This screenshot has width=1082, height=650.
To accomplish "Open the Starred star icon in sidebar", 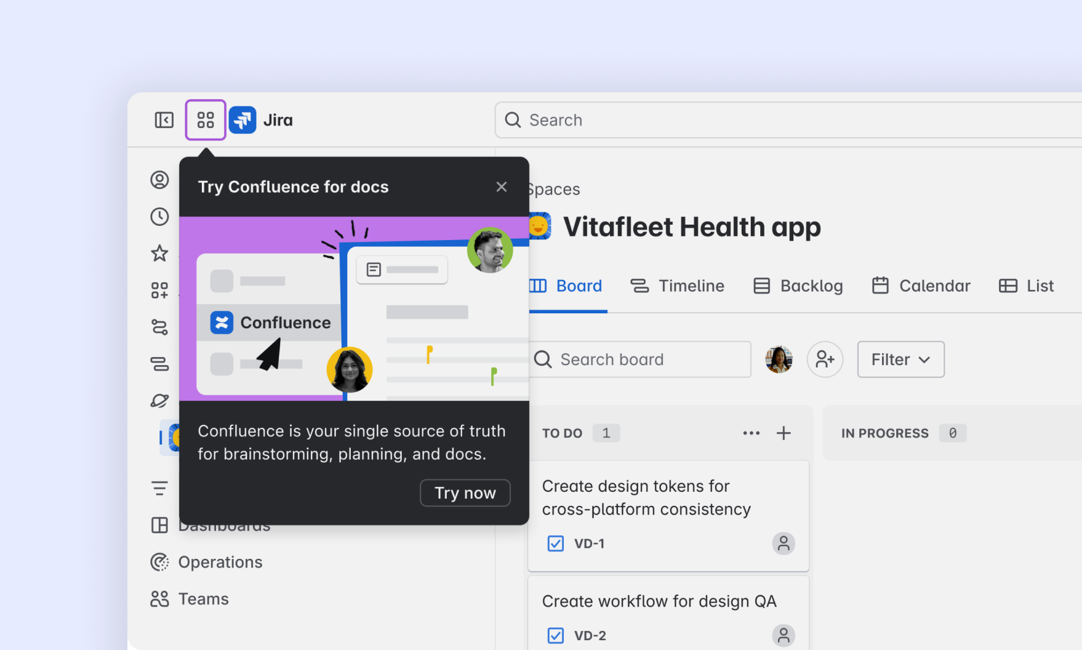I will (159, 253).
